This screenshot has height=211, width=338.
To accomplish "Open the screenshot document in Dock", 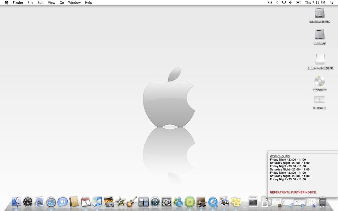I will (x=253, y=202).
